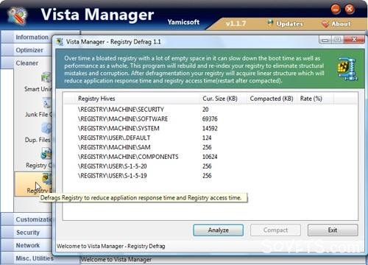Image resolution: width=368 pixels, height=265 pixels.
Task: Click status text Welcome to Vista Manager - Registry Defrag
Action: (111, 246)
